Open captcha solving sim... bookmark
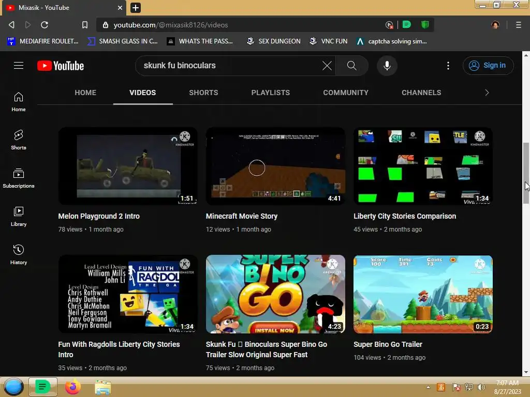 [392, 41]
